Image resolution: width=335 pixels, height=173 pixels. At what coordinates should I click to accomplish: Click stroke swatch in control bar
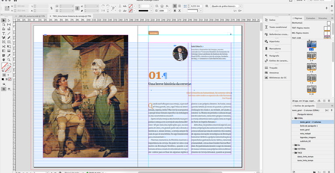tap(130, 10)
